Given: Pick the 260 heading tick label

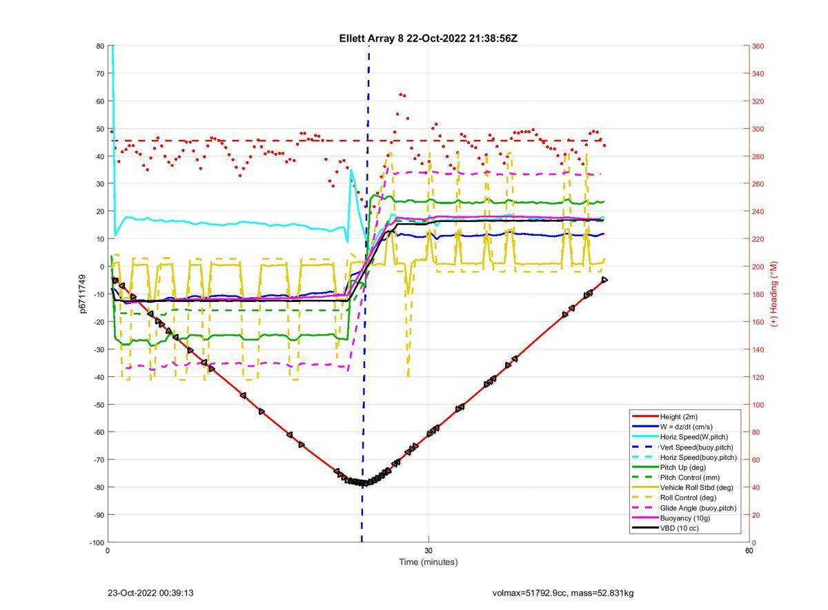Looking at the screenshot, I should [x=758, y=184].
